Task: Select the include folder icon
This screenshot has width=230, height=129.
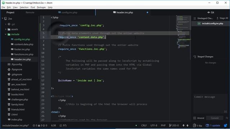Action: tap(9, 34)
